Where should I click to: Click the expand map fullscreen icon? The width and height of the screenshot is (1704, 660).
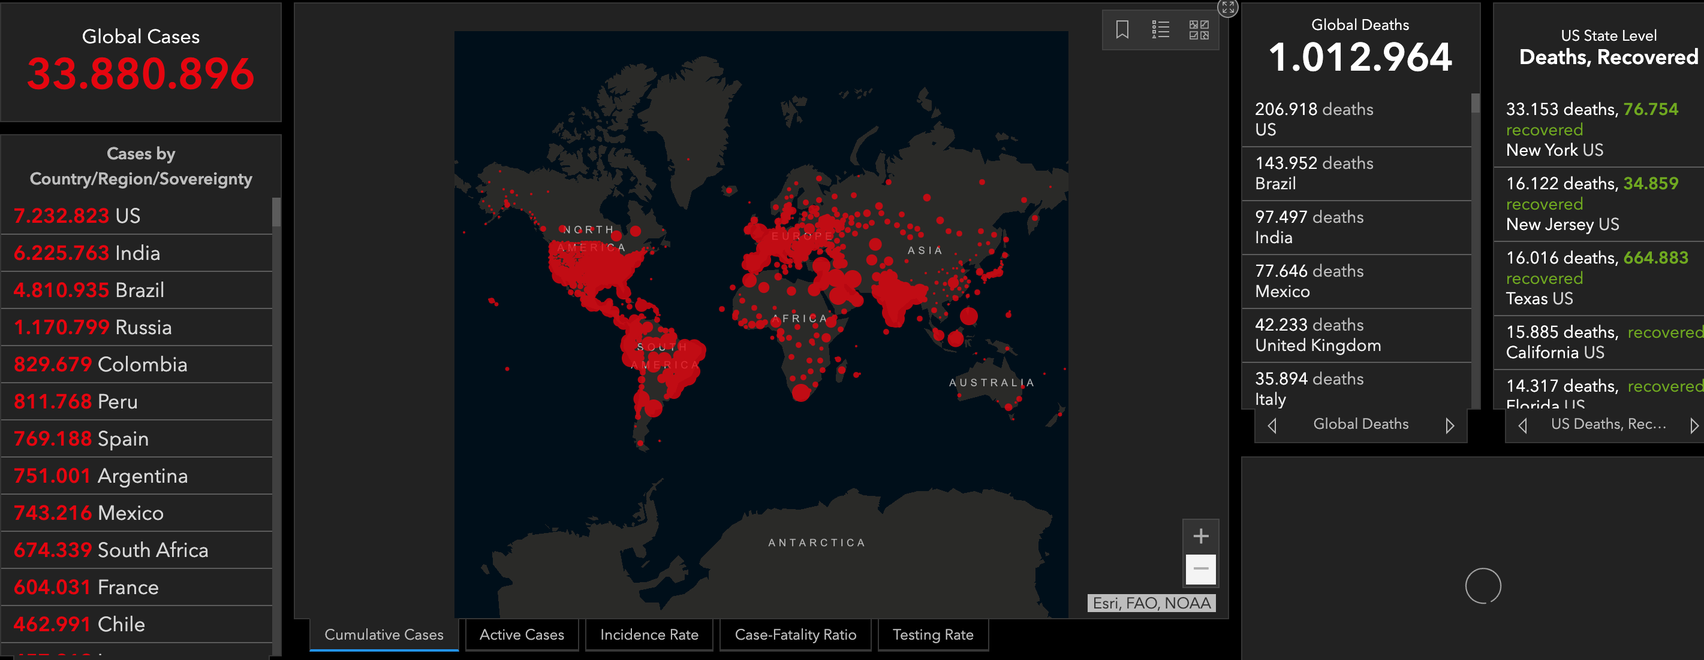(1228, 8)
